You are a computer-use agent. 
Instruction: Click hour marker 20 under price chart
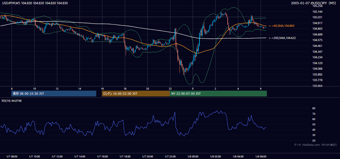click(x=147, y=89)
